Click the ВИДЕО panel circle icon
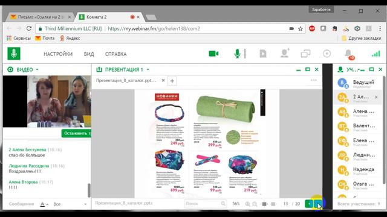This screenshot has height=217, width=387. (10, 70)
